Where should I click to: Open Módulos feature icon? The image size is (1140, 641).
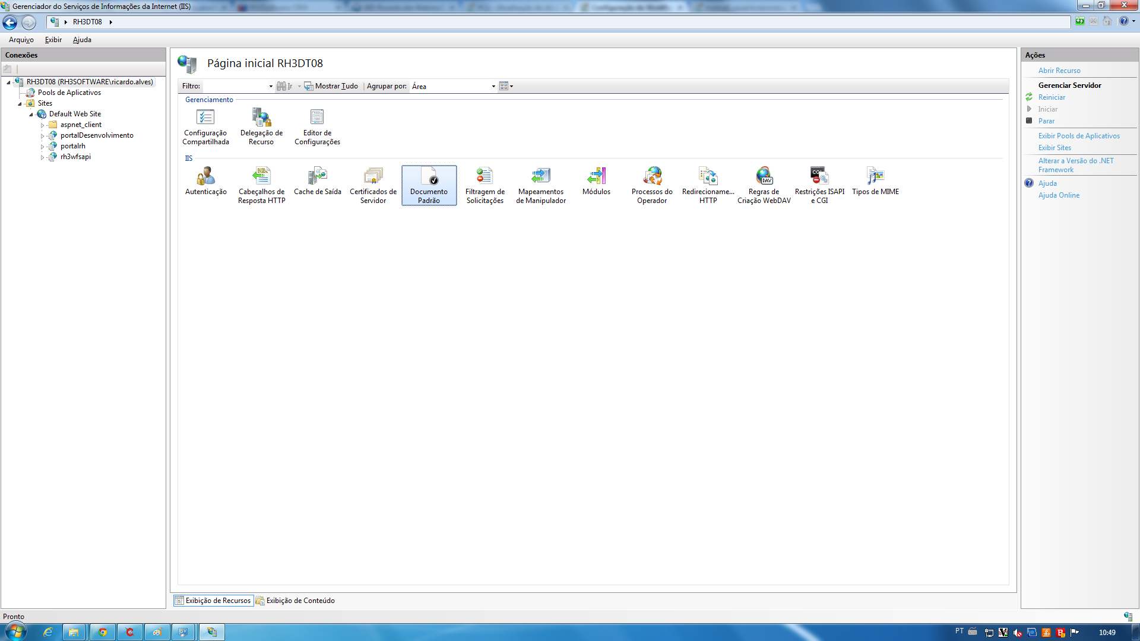596,182
